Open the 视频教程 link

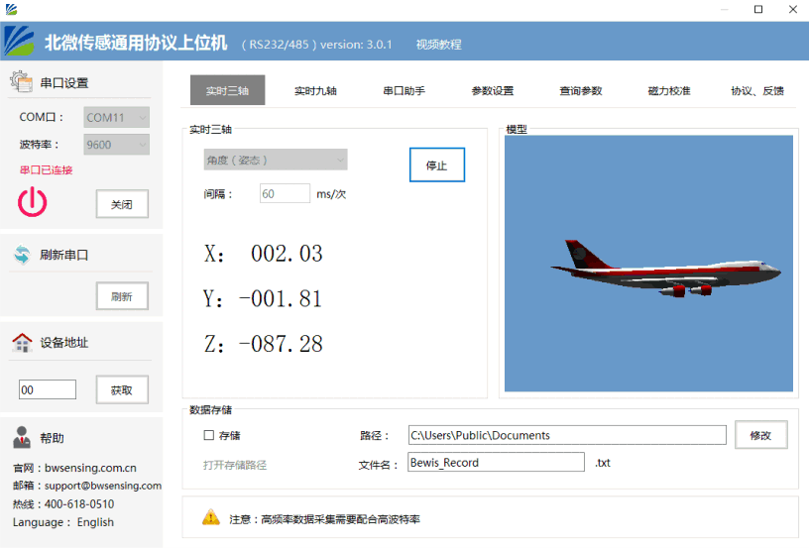439,45
